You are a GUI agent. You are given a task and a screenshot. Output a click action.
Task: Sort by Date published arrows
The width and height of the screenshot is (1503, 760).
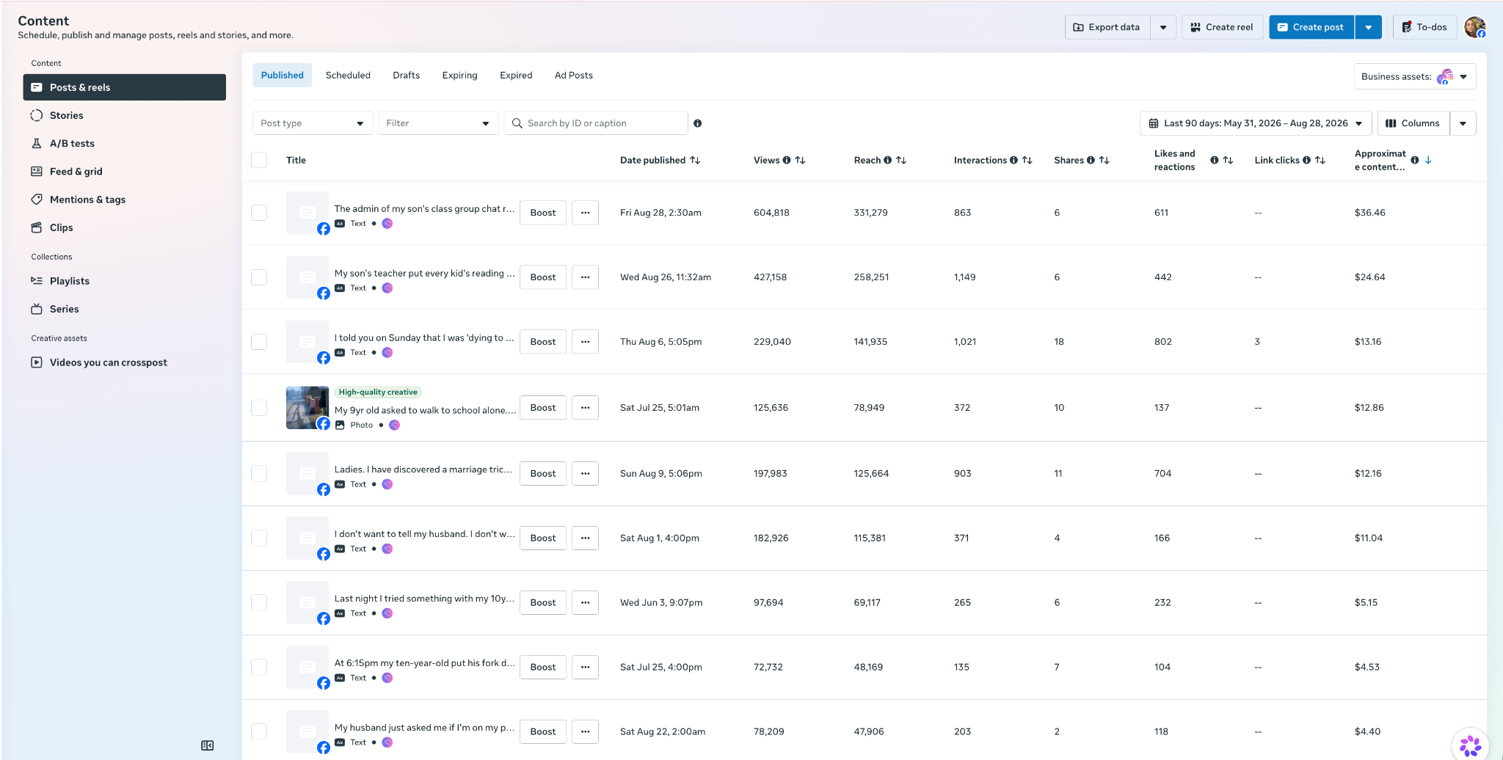[x=695, y=160]
